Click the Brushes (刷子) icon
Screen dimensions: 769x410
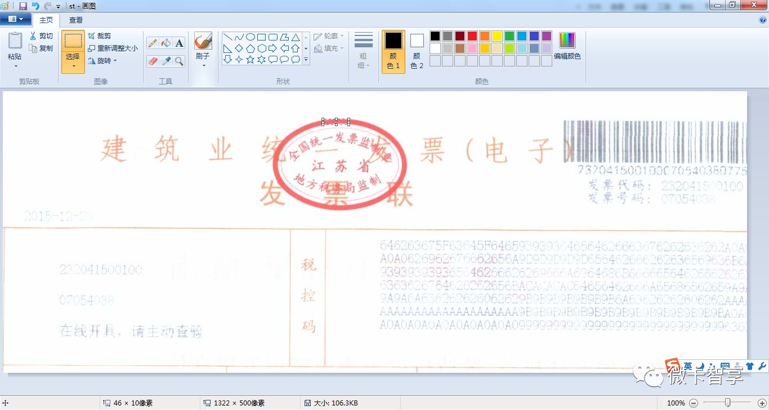pos(203,41)
